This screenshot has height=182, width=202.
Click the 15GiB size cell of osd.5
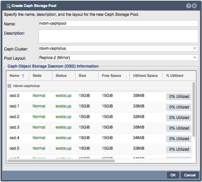(84, 148)
